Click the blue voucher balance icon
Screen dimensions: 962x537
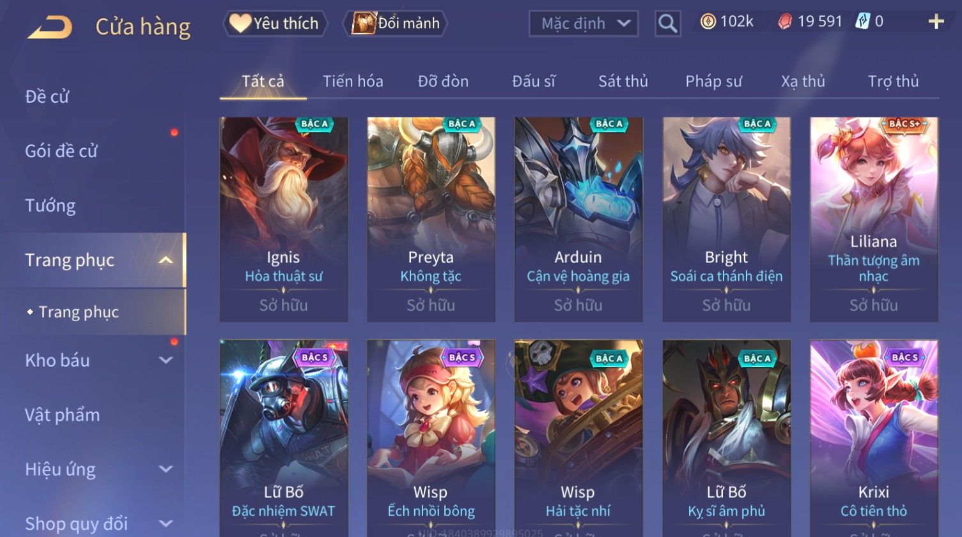tap(863, 22)
